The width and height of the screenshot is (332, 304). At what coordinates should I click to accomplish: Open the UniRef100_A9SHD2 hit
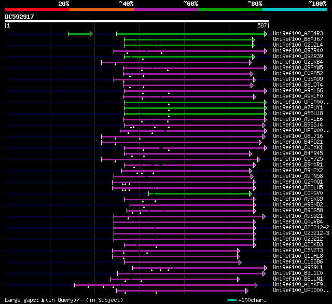click(x=298, y=205)
